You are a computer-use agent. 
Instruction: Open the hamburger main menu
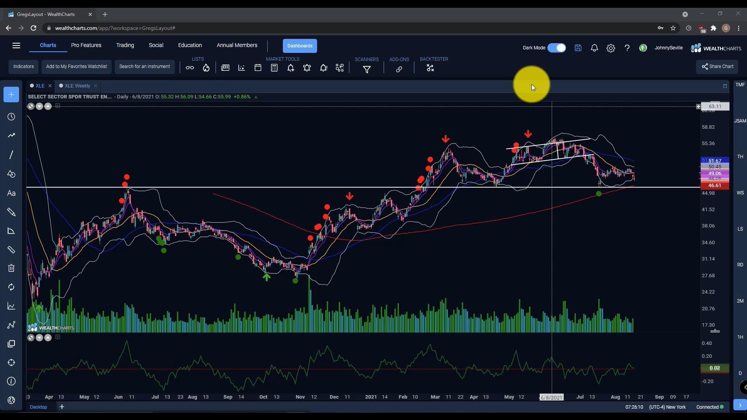[16, 45]
